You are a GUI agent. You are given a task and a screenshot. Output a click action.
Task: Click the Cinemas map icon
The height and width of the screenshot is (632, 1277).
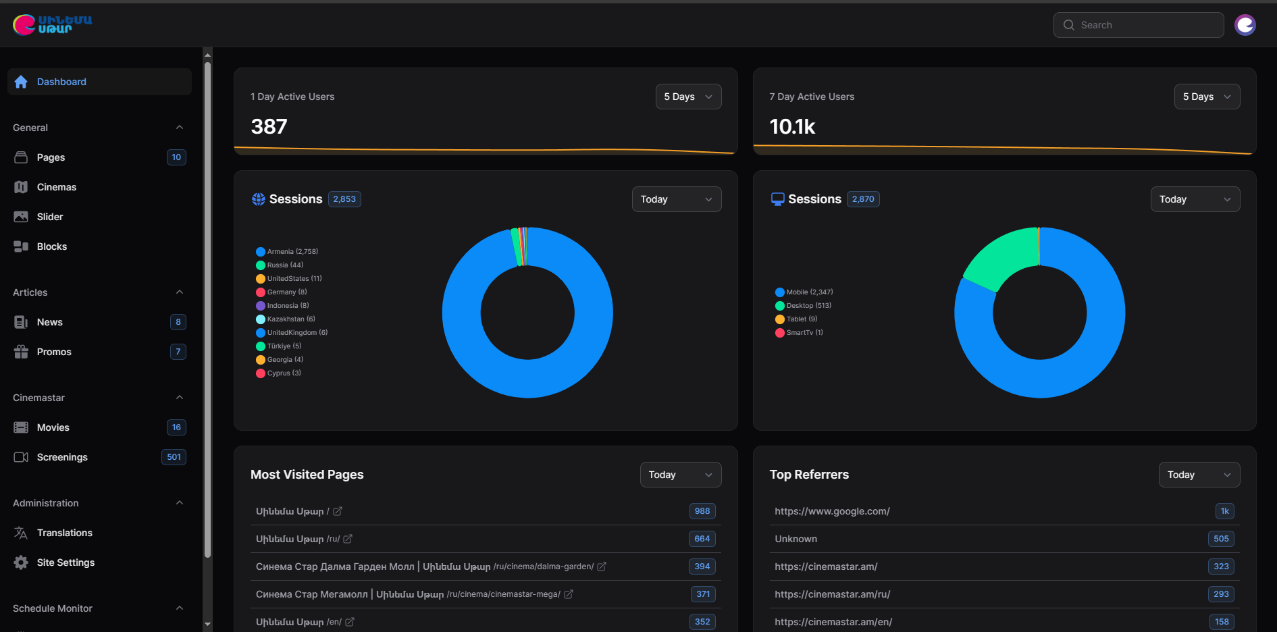tap(21, 187)
